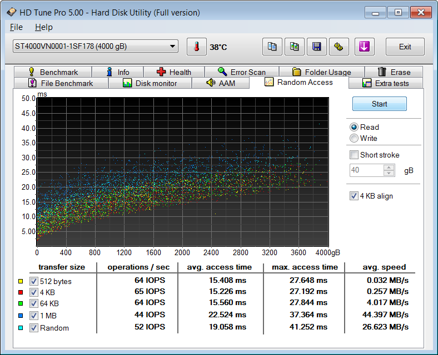Disable 4 KB align checkbox
438x355 pixels.
[354, 196]
